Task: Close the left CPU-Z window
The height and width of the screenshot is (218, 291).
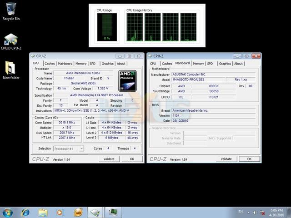Action: click(x=139, y=56)
